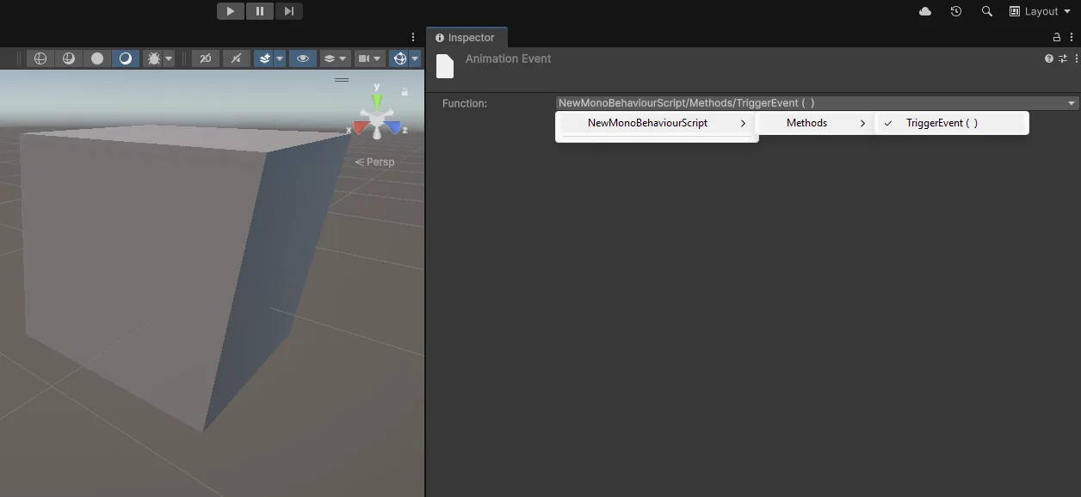Click the Inspector preset sliders icon
This screenshot has height=497, width=1081.
pyautogui.click(x=1063, y=58)
